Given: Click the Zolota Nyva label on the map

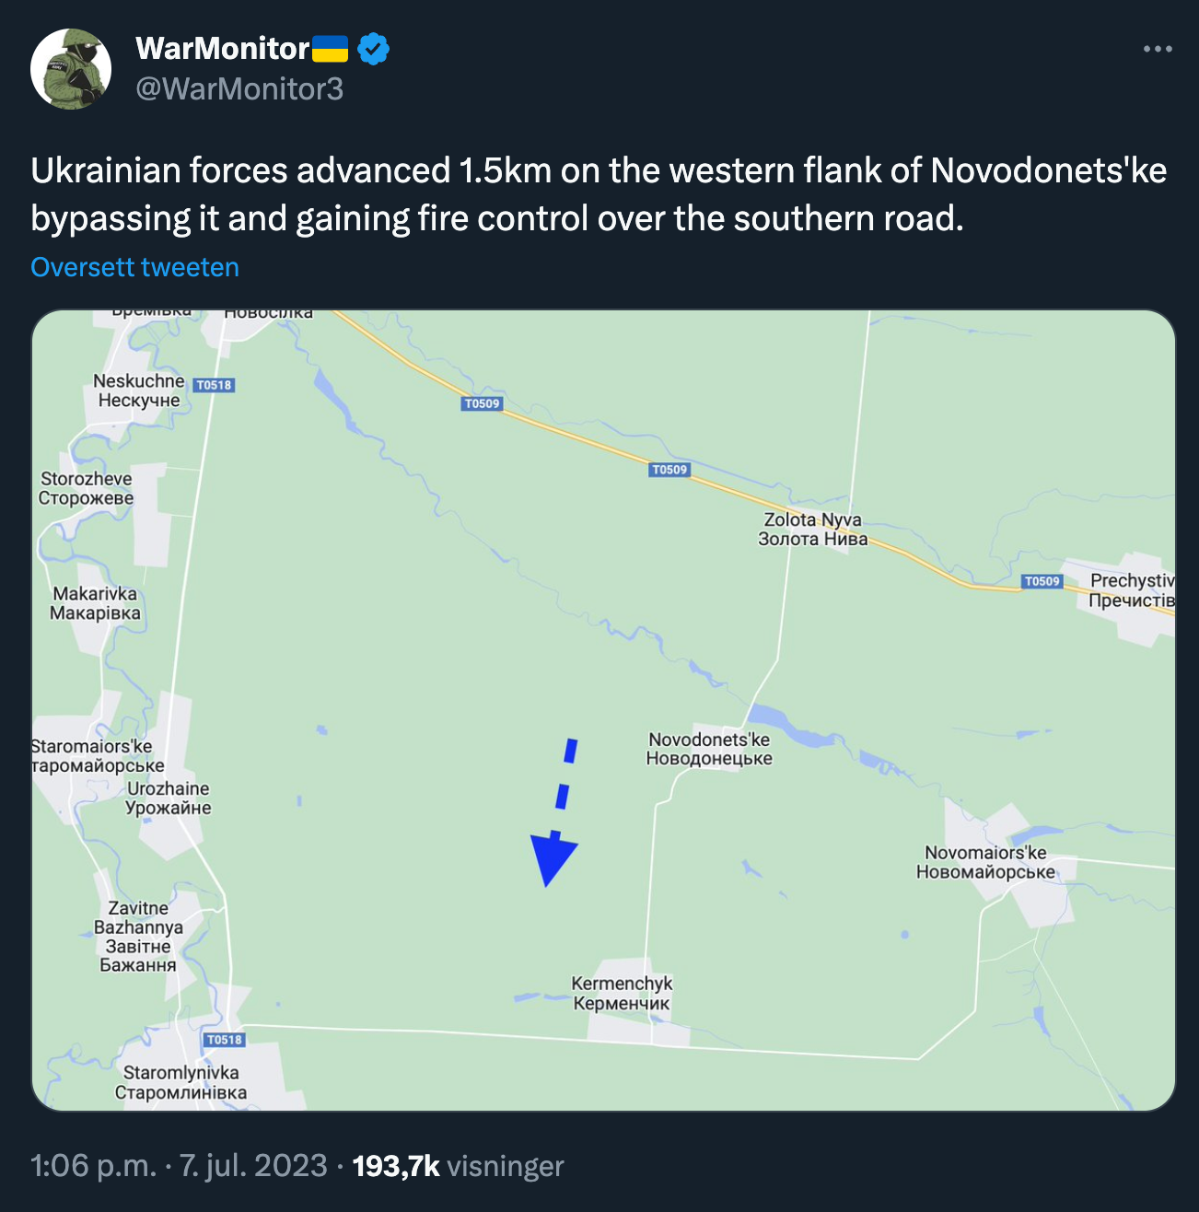Looking at the screenshot, I should [813, 529].
